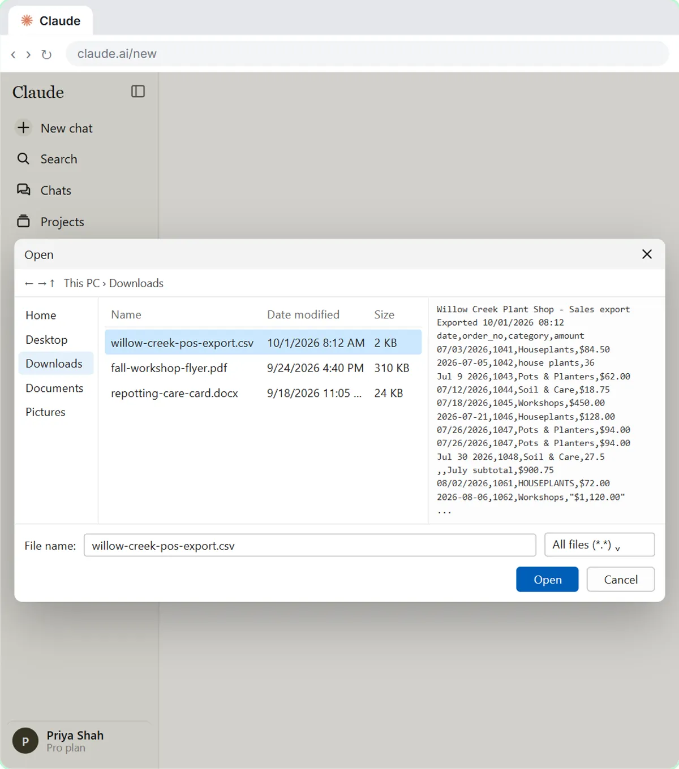
Task: Click the Open button
Action: [547, 580]
